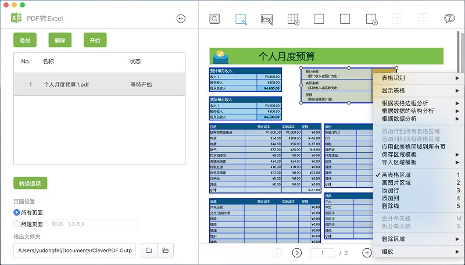The width and height of the screenshot is (465, 265).
Task: Expand the 导入区域模板 submenu
Action: click(419, 162)
